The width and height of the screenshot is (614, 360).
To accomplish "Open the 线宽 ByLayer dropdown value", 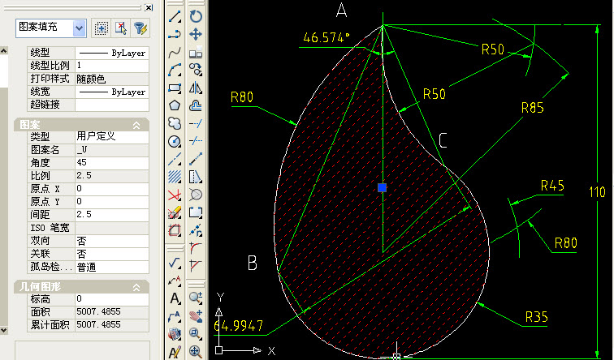I will (112, 92).
